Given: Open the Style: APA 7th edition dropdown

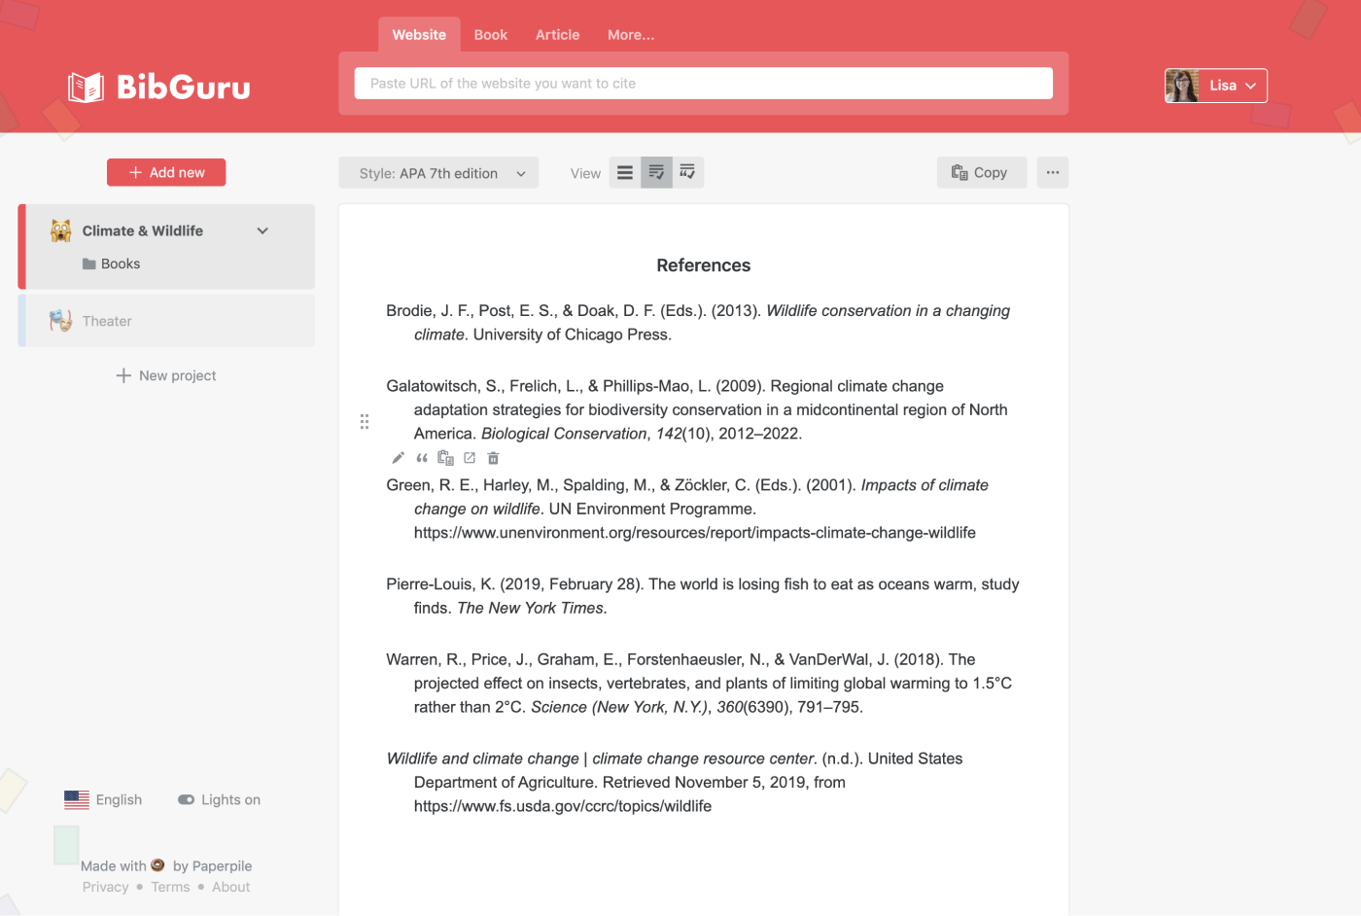Looking at the screenshot, I should (x=438, y=172).
